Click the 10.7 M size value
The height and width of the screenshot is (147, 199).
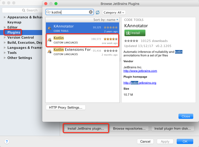(128, 95)
